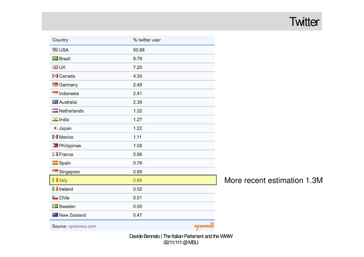Select the Germany country name
This screenshot has width=364, height=257.
[x=69, y=85]
